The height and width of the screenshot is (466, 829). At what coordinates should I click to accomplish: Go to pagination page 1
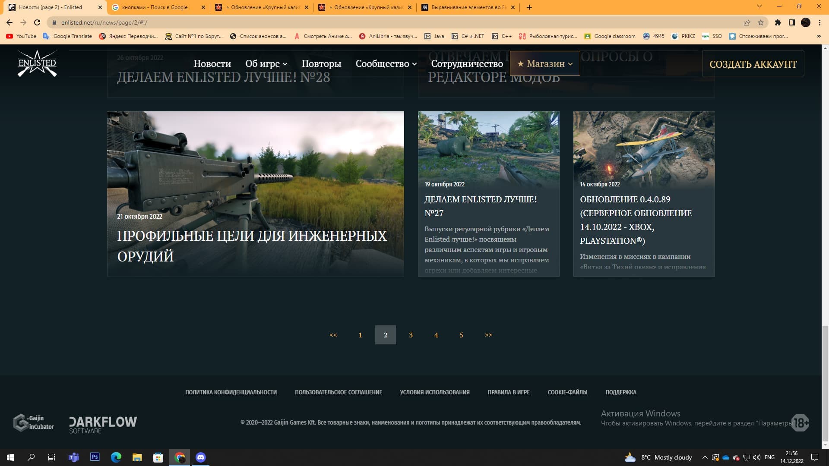click(360, 335)
